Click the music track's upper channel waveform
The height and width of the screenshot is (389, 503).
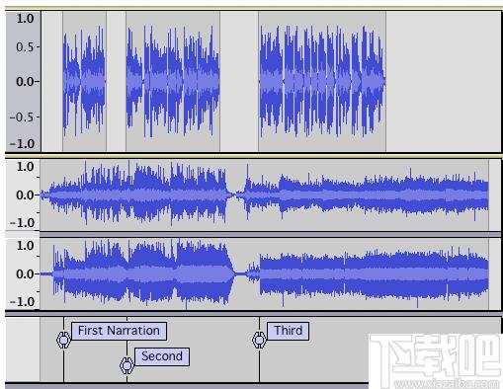264,194
